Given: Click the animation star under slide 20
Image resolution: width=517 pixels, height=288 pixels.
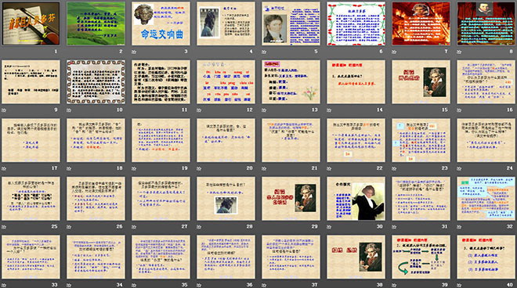Looking at the screenshot, I should [x=199, y=168].
